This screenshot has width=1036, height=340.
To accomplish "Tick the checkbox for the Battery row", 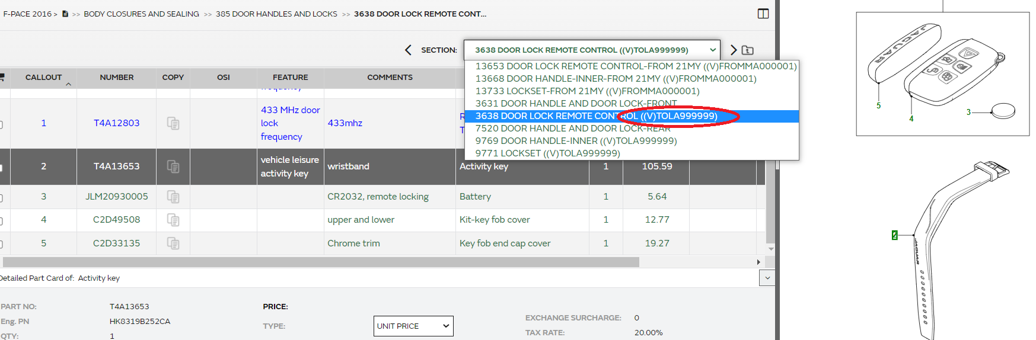I will pos(1,197).
